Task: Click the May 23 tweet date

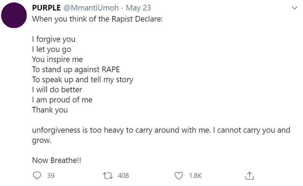Action: click(133, 8)
